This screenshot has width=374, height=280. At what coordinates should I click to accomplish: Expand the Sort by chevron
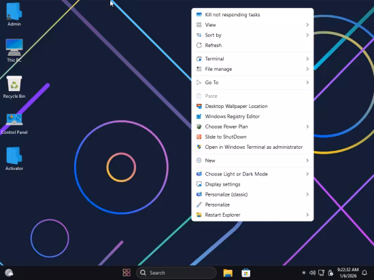click(307, 35)
